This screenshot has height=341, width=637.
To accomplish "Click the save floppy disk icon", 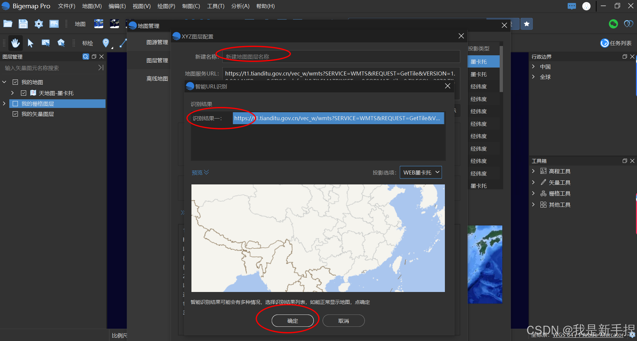I will pos(23,24).
